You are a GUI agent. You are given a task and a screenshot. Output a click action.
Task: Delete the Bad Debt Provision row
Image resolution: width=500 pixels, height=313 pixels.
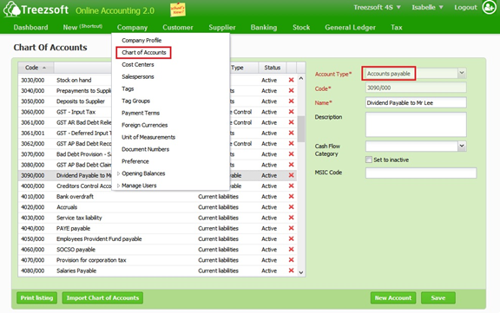tap(291, 154)
